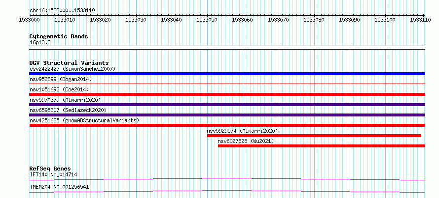Click ruler position 1533050
The width and height of the screenshot is (439, 198).
206,20
